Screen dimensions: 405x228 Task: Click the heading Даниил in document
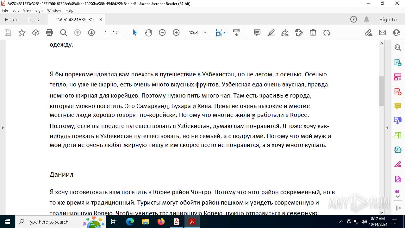pos(61,174)
